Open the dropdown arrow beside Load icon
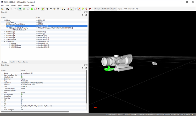The height and width of the screenshot is (116, 196). [x=4, y=9]
